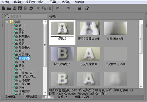Click the Redo arrow icon

tap(68, 8)
